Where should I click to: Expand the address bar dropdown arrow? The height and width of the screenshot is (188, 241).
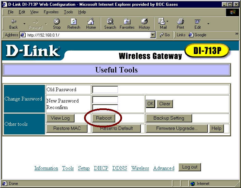point(153,35)
